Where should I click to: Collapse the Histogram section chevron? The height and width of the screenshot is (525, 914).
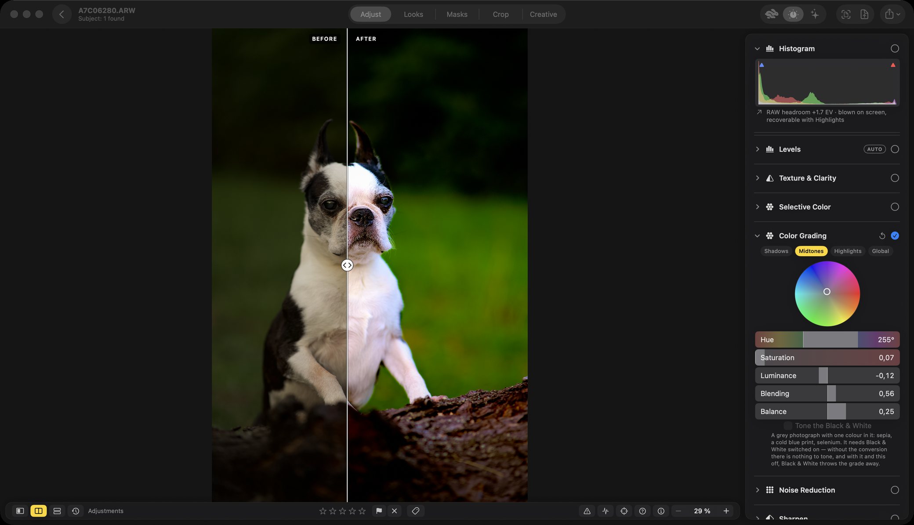(757, 49)
